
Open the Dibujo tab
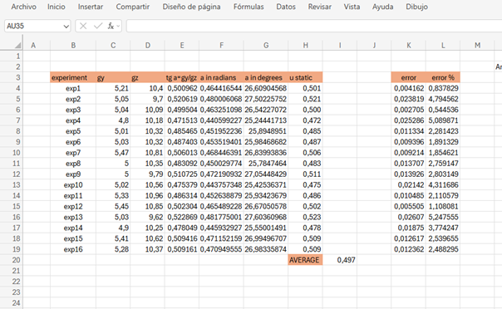point(416,7)
